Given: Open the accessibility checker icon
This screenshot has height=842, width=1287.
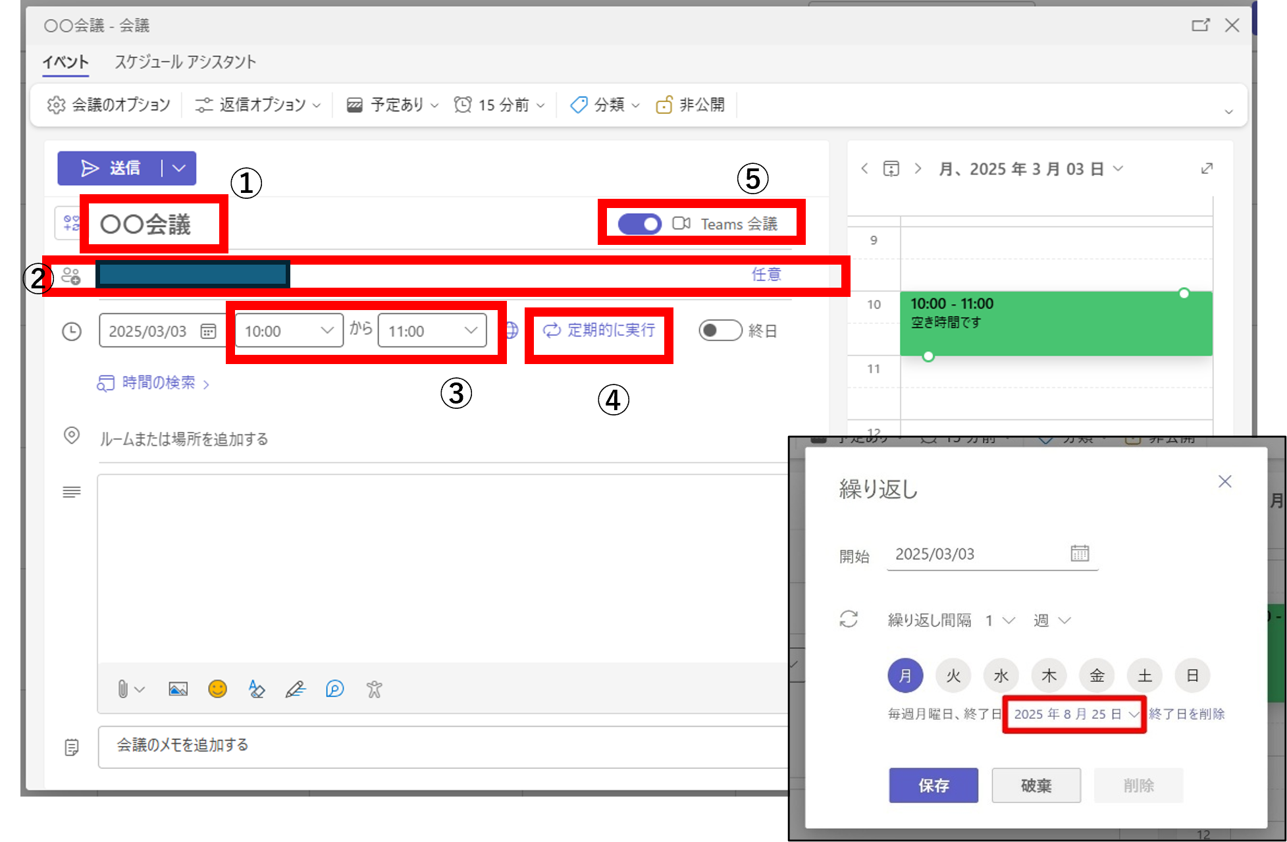Looking at the screenshot, I should click(374, 689).
